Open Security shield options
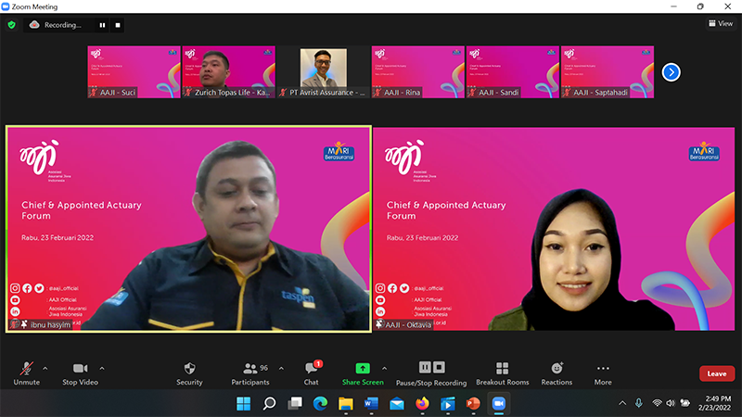742x417 pixels. pyautogui.click(x=189, y=373)
